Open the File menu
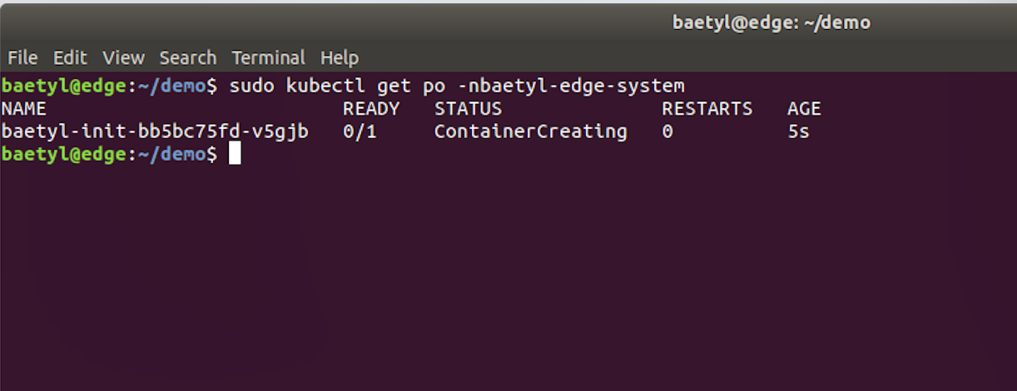Viewport: 1017px width, 391px height. (x=22, y=58)
